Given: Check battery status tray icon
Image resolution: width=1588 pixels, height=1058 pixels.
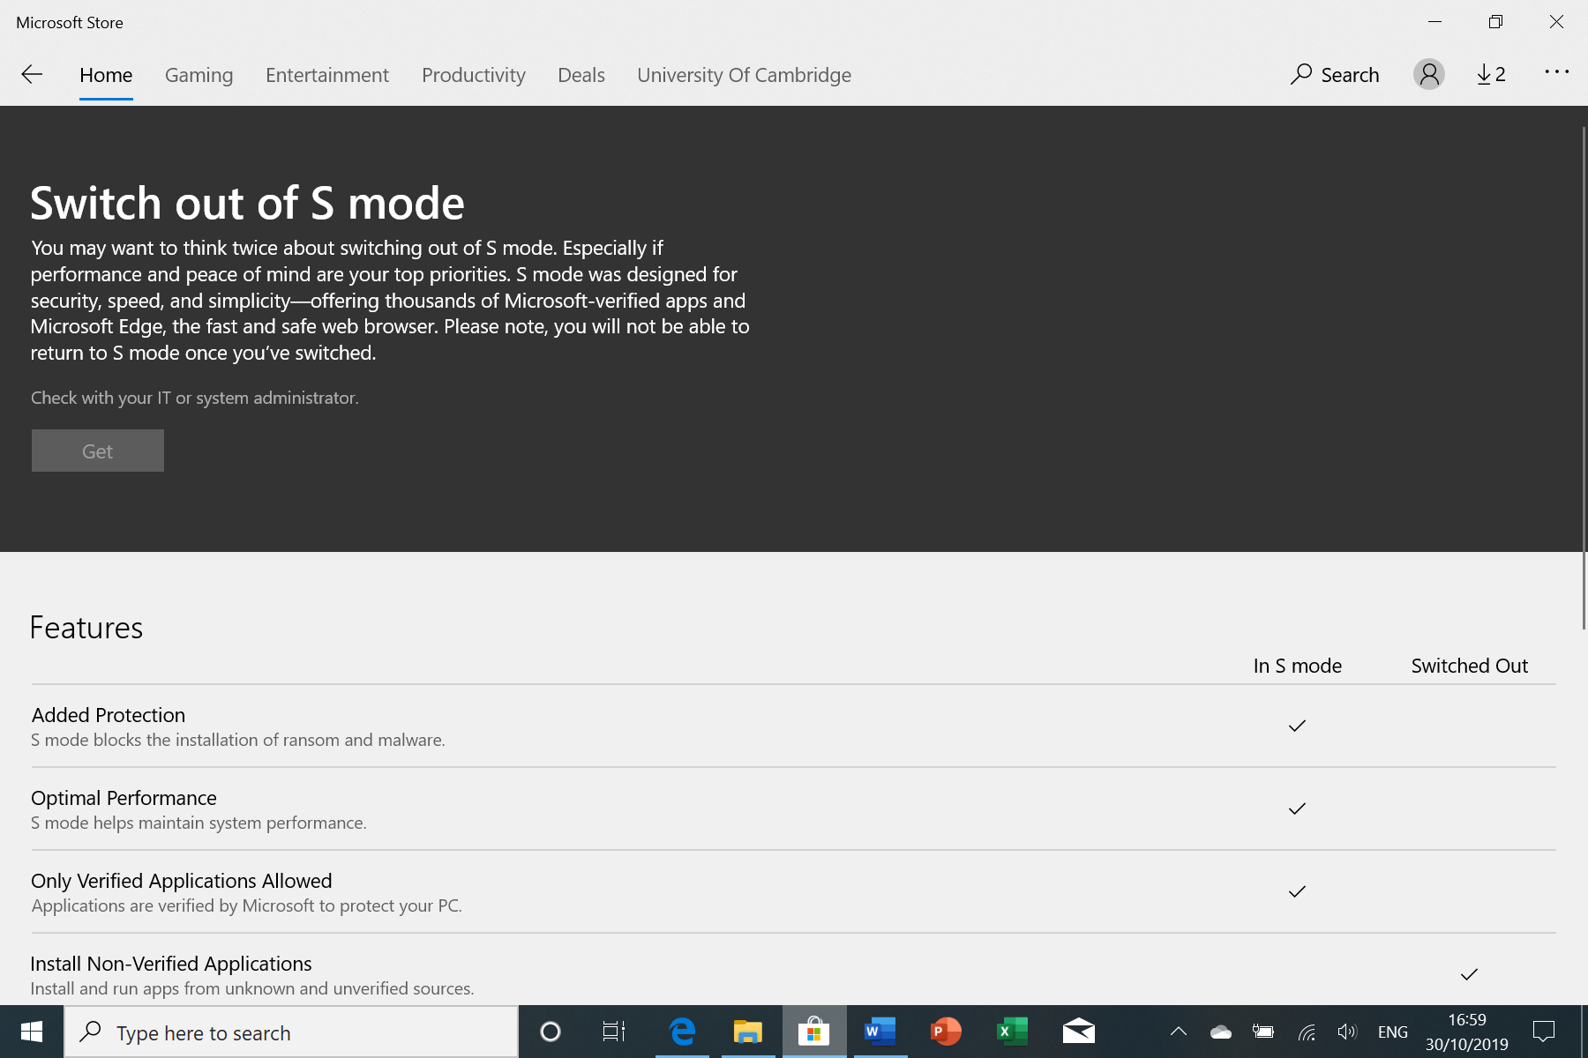Looking at the screenshot, I should coord(1263,1032).
